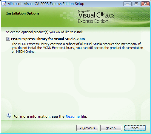Screen dimensions: 151x134
Task: Click the Microsoft wordmark above Visual C#
Action: [84, 11]
